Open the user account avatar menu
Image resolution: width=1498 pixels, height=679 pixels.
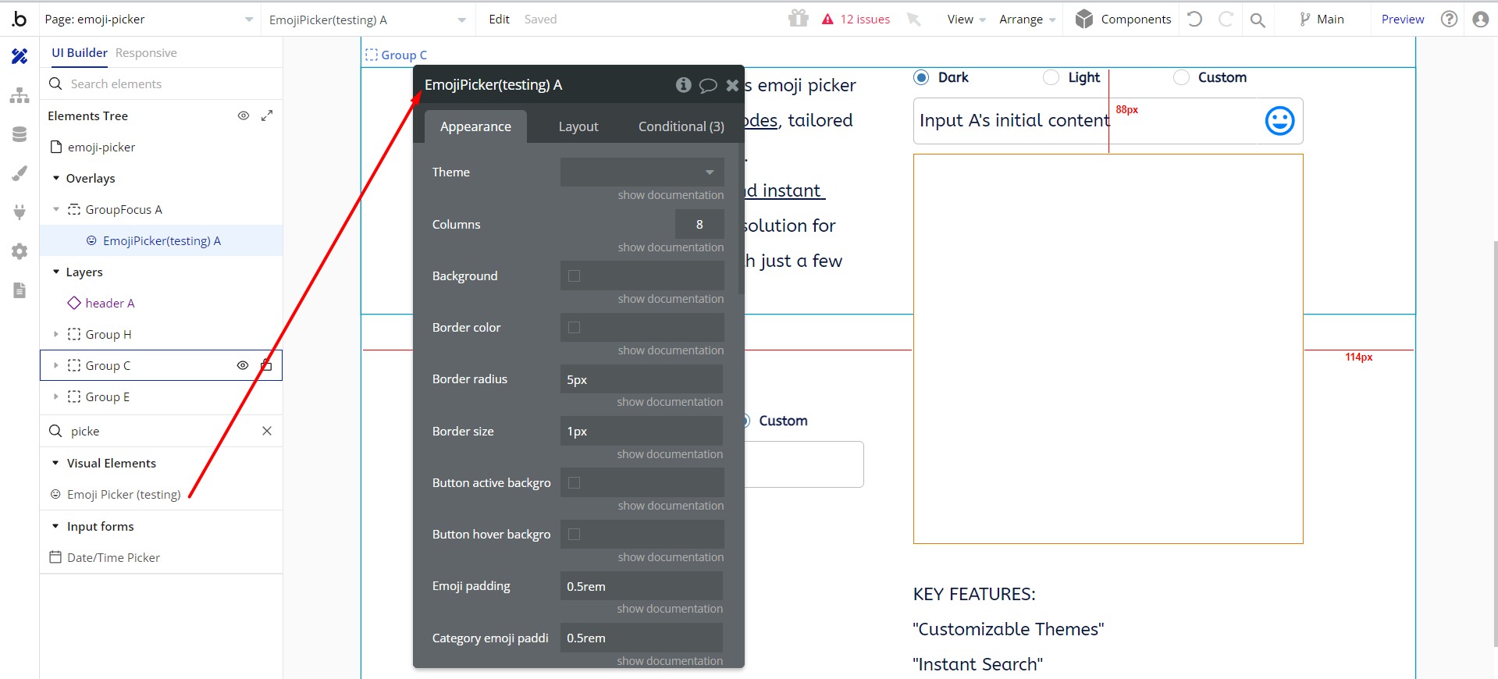(1480, 19)
